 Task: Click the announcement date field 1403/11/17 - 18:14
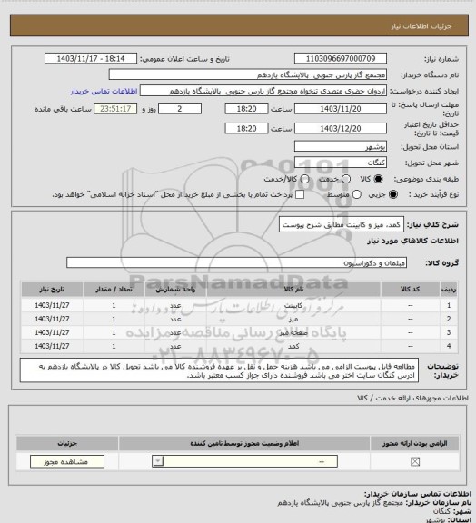pos(91,58)
